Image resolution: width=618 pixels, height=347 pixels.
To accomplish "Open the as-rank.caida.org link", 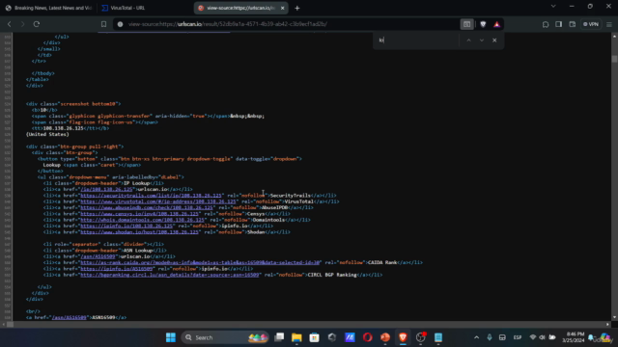I will point(201,262).
